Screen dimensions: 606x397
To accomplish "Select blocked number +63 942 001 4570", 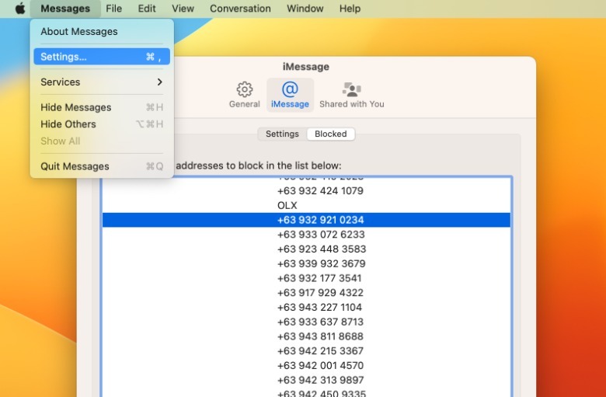I will click(320, 366).
